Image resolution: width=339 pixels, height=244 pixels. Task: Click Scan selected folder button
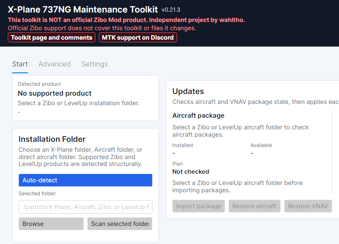[120, 224]
